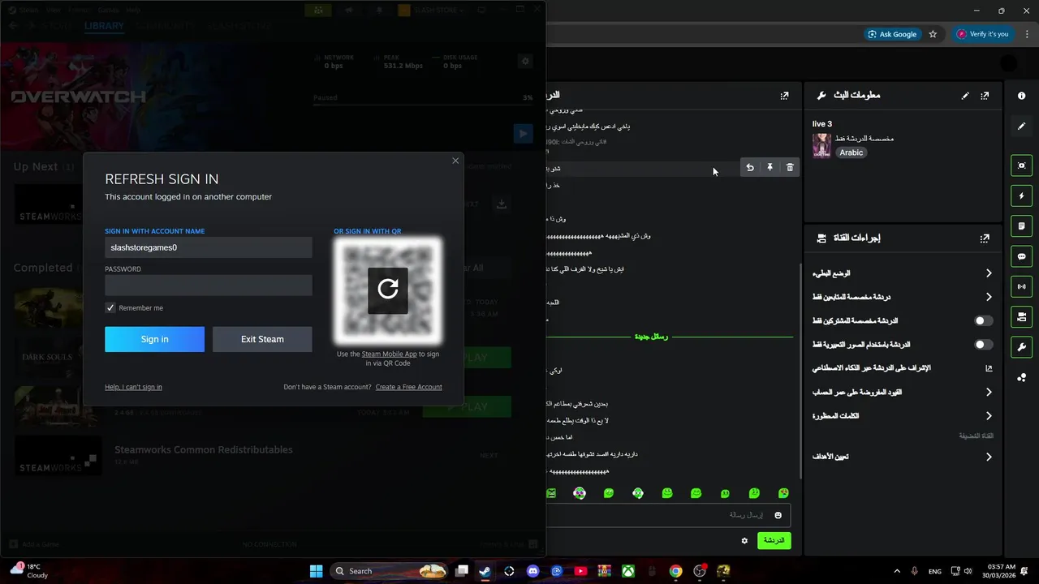Click the account name input field

209,247
